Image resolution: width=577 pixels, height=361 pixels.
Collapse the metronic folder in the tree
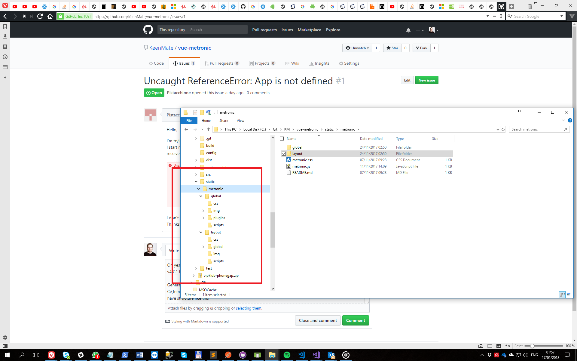pos(198,189)
